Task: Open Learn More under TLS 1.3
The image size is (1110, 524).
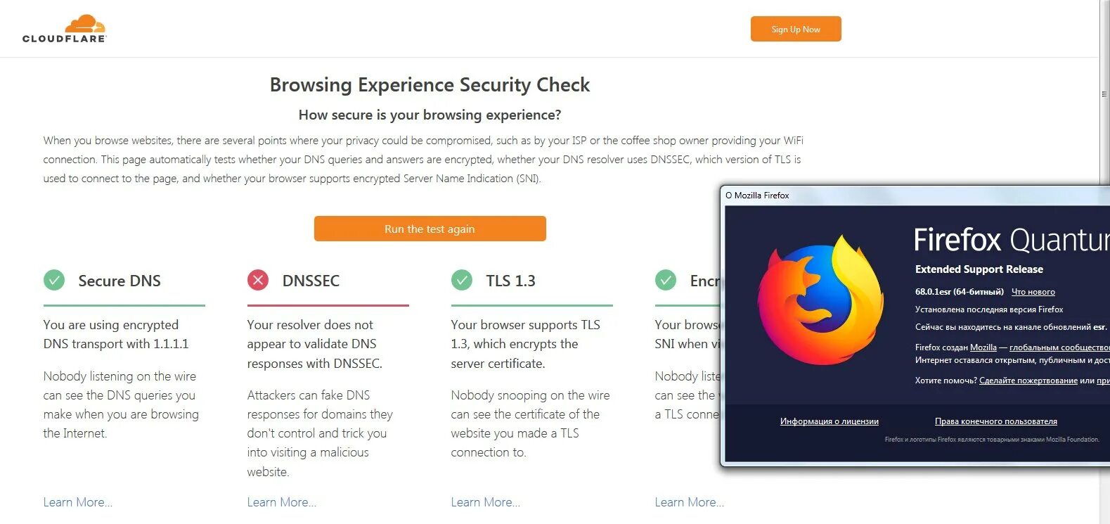Action: pos(486,502)
